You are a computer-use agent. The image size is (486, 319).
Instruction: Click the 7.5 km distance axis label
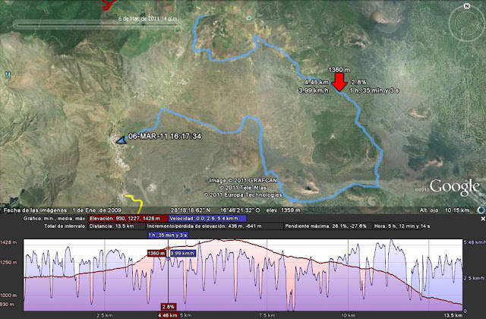pos(267,315)
